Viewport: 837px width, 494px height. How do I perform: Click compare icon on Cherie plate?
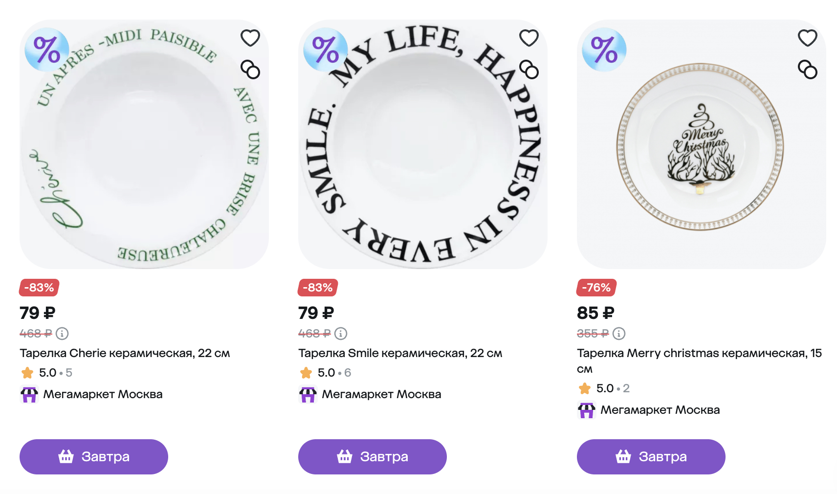[250, 69]
